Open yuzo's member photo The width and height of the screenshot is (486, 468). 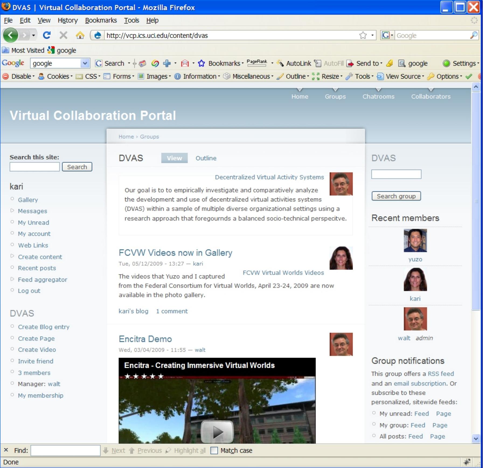click(x=415, y=240)
